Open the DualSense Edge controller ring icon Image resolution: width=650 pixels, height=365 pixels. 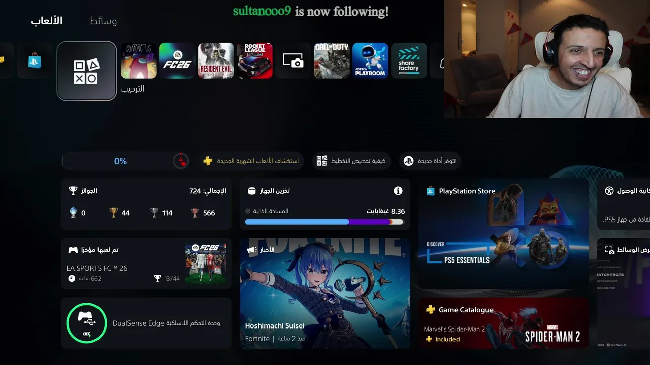click(87, 323)
